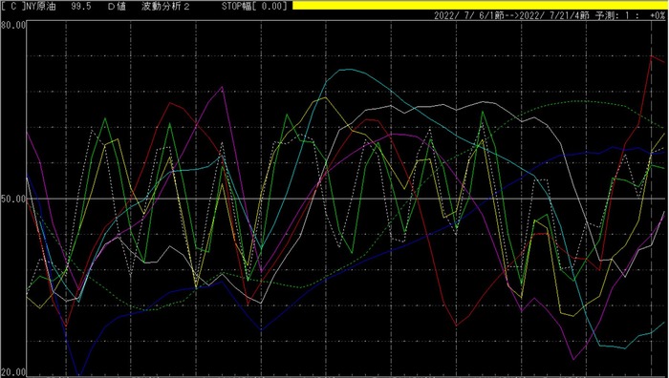Viewport: 669px width, 378px height.
Task: Click the yellow bar in the header
Action: pyautogui.click(x=481, y=5)
